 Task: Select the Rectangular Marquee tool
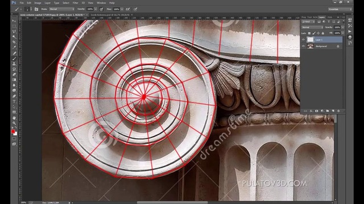(x=14, y=26)
